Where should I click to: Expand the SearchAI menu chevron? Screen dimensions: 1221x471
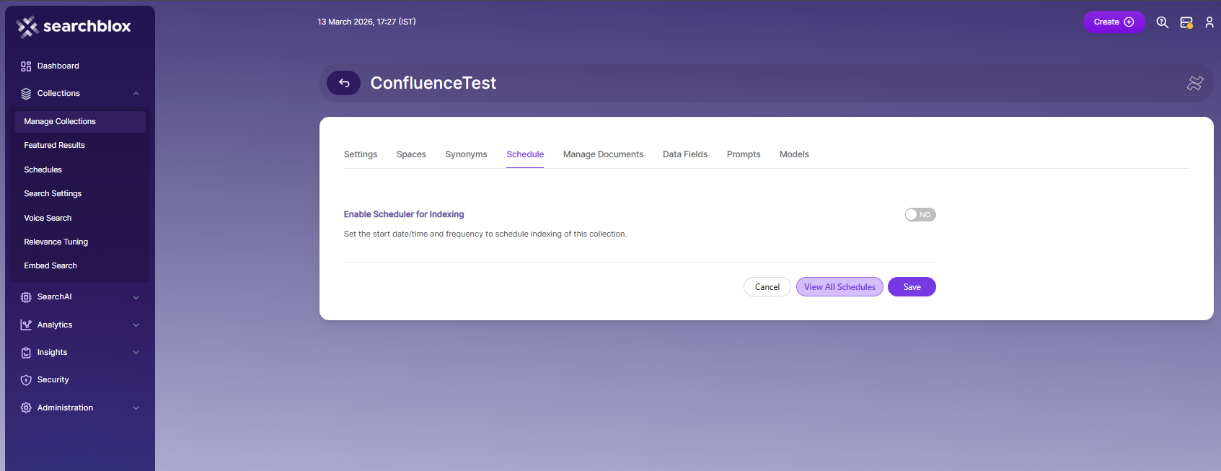pos(136,297)
